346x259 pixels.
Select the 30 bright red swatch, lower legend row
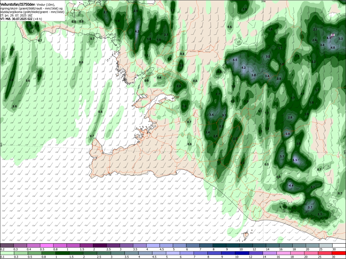(x=339, y=253)
